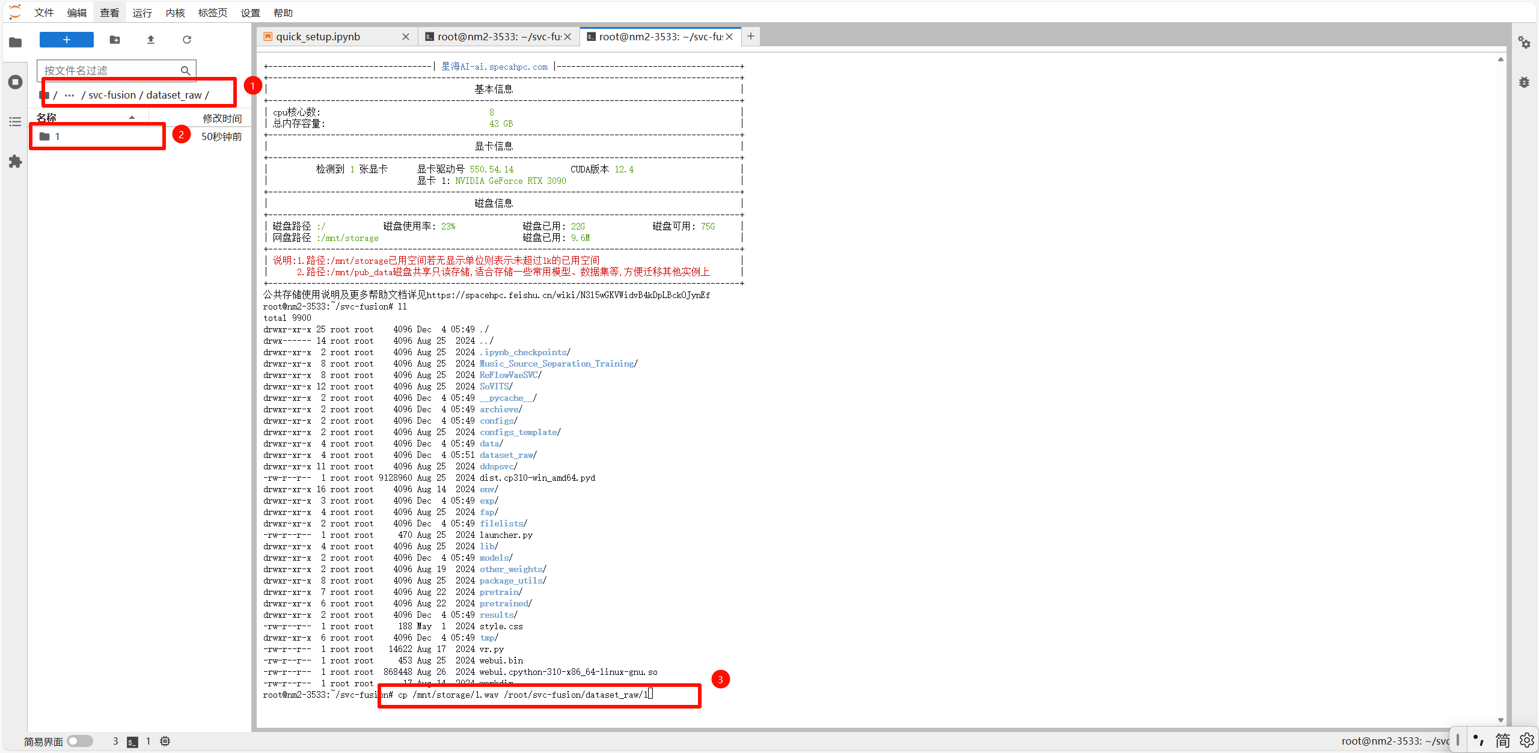Toggle the simple interface switch
1539x753 pixels.
click(x=80, y=741)
